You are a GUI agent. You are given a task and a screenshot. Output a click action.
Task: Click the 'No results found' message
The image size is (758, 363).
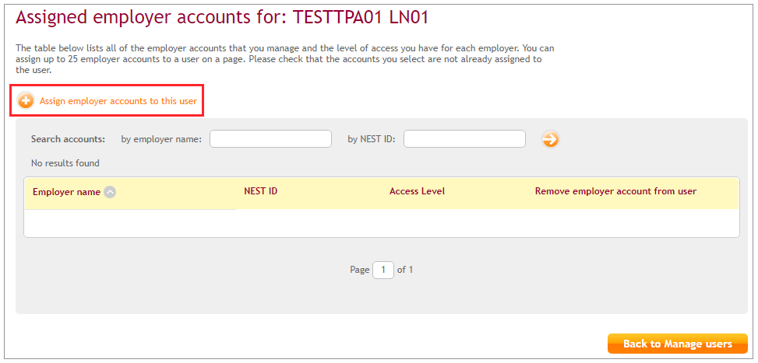[65, 163]
